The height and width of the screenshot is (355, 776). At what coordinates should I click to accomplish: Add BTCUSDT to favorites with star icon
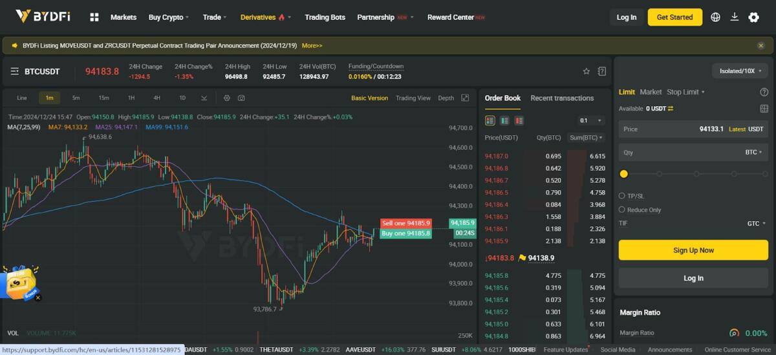click(586, 71)
